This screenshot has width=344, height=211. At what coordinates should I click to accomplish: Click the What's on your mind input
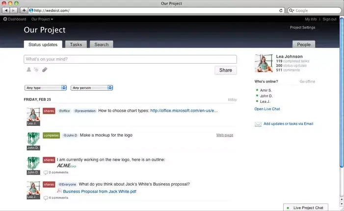coord(131,59)
